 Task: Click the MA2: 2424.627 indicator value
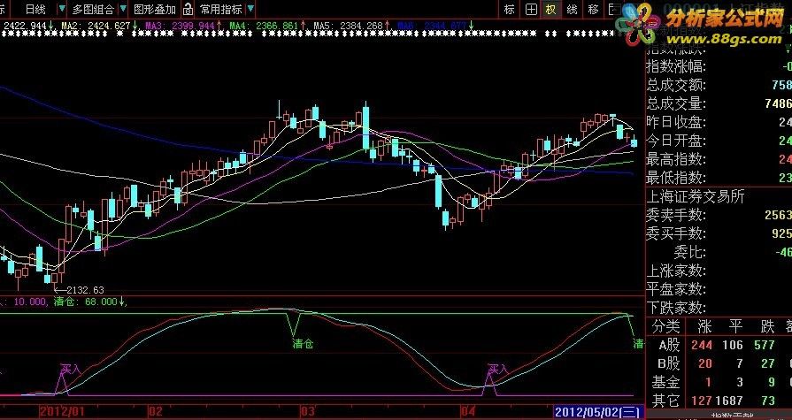[97, 26]
